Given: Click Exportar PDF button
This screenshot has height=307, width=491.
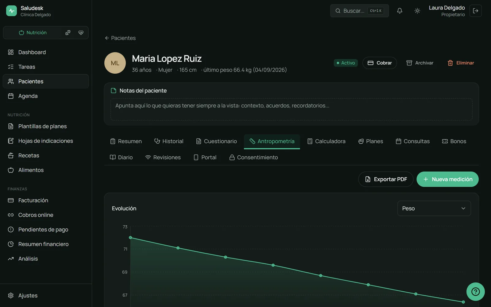Looking at the screenshot, I should click(x=386, y=179).
